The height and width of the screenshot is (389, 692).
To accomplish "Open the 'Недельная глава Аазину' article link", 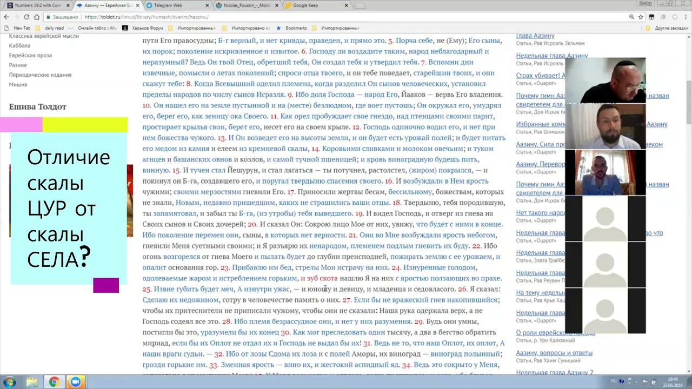I will tap(551, 56).
